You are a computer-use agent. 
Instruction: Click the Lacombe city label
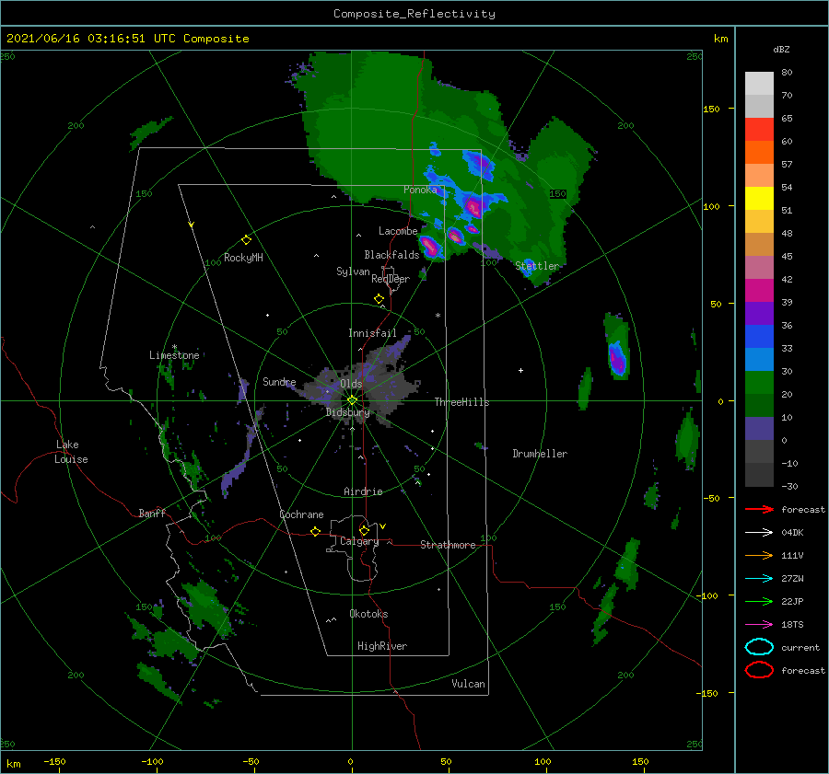pos(398,231)
